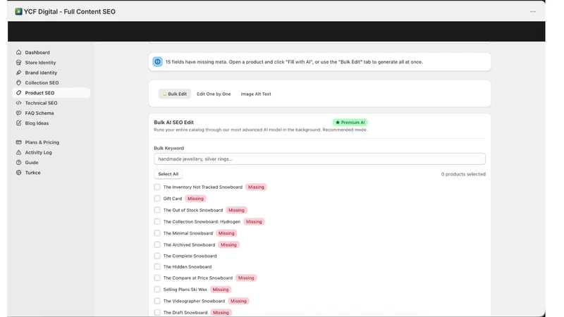This screenshot has width=564, height=317.
Task: Check the Selling Plans Ski Wax box
Action: coord(157,290)
